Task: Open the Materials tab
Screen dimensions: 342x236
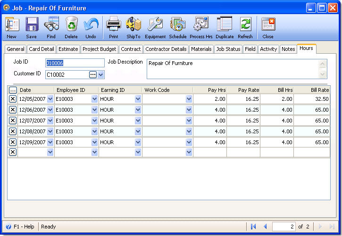Action: pos(201,49)
